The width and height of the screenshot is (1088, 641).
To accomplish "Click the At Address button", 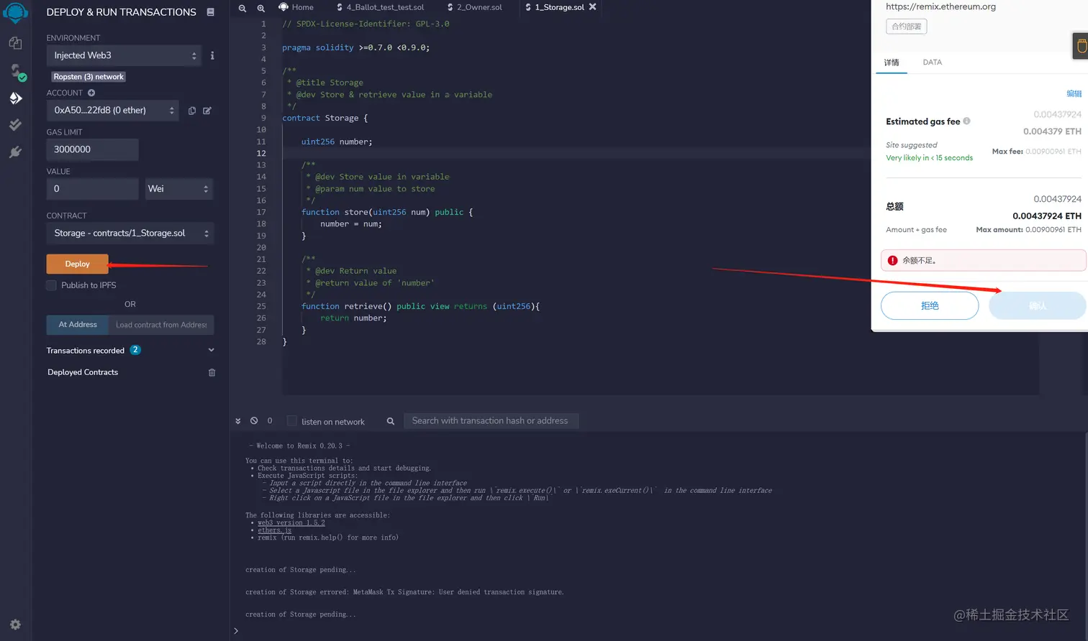I will coord(78,325).
